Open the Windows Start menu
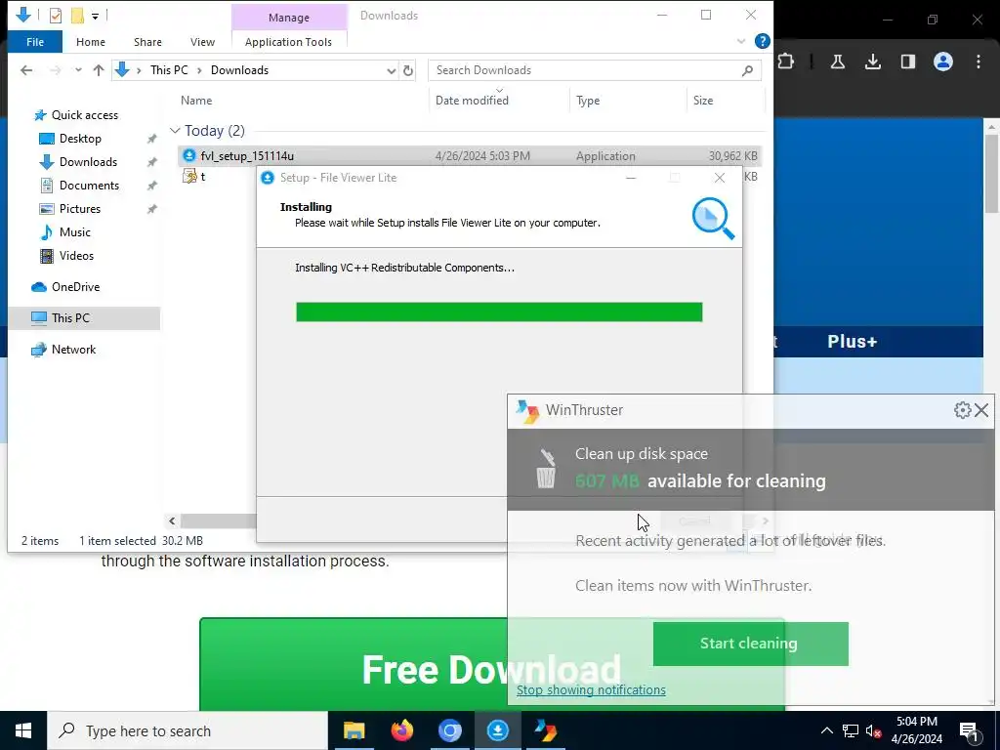1000x750 pixels. 23,730
